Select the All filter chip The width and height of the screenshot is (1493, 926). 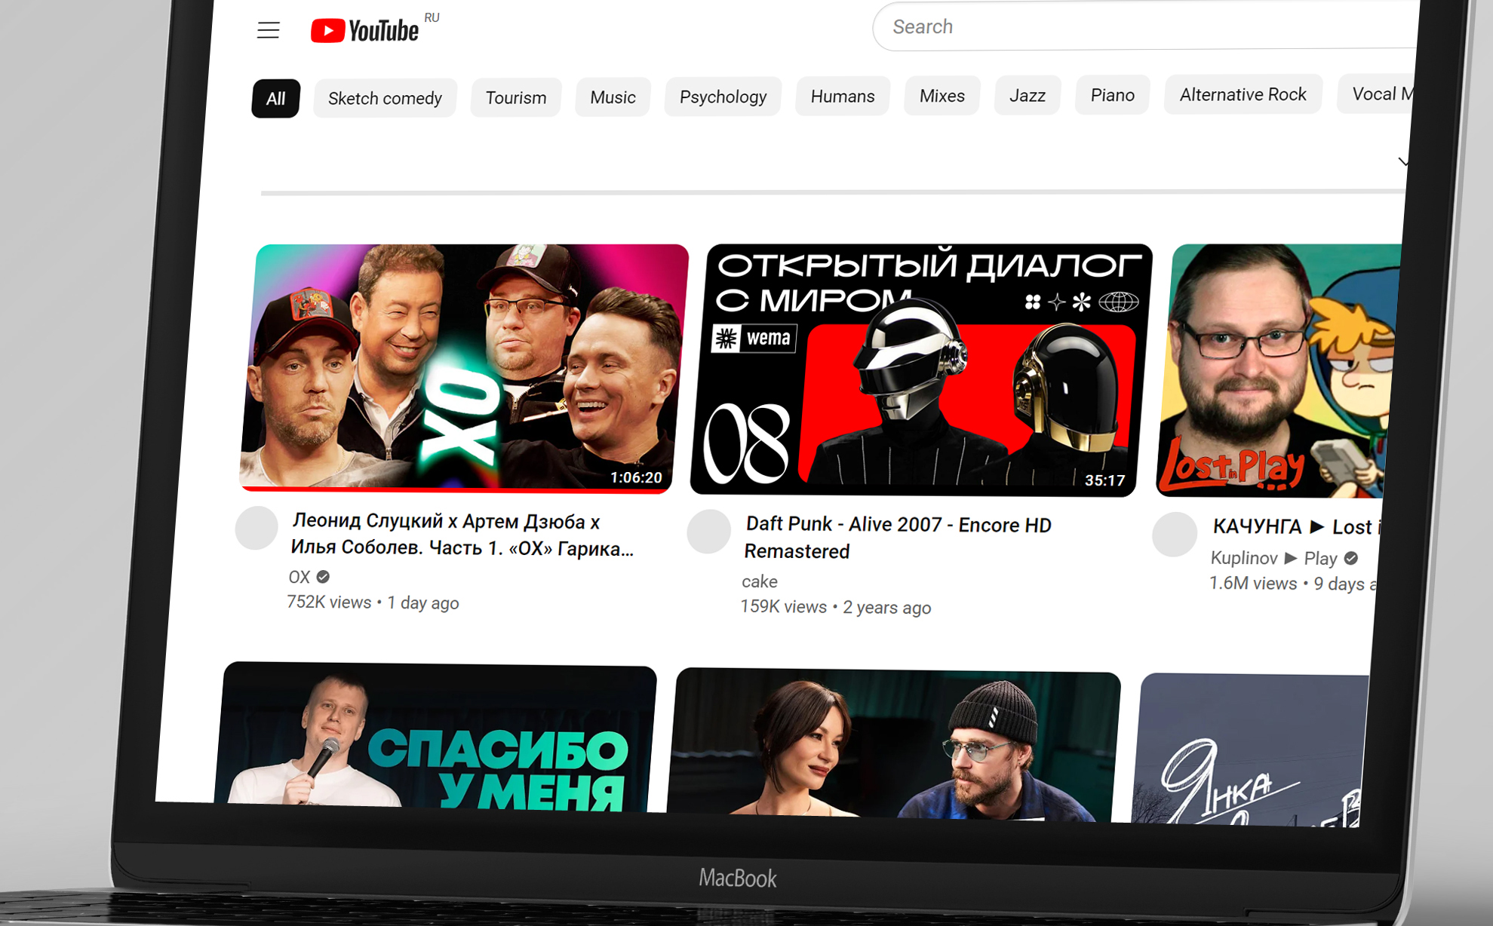tap(275, 99)
